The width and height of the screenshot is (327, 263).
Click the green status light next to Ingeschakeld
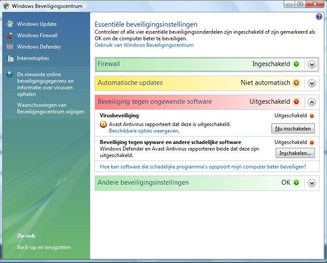(296, 64)
